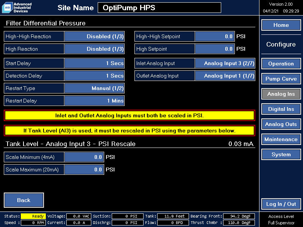This screenshot has height=227, width=303.
Task: Click the Log In / Out button
Action: click(x=281, y=204)
